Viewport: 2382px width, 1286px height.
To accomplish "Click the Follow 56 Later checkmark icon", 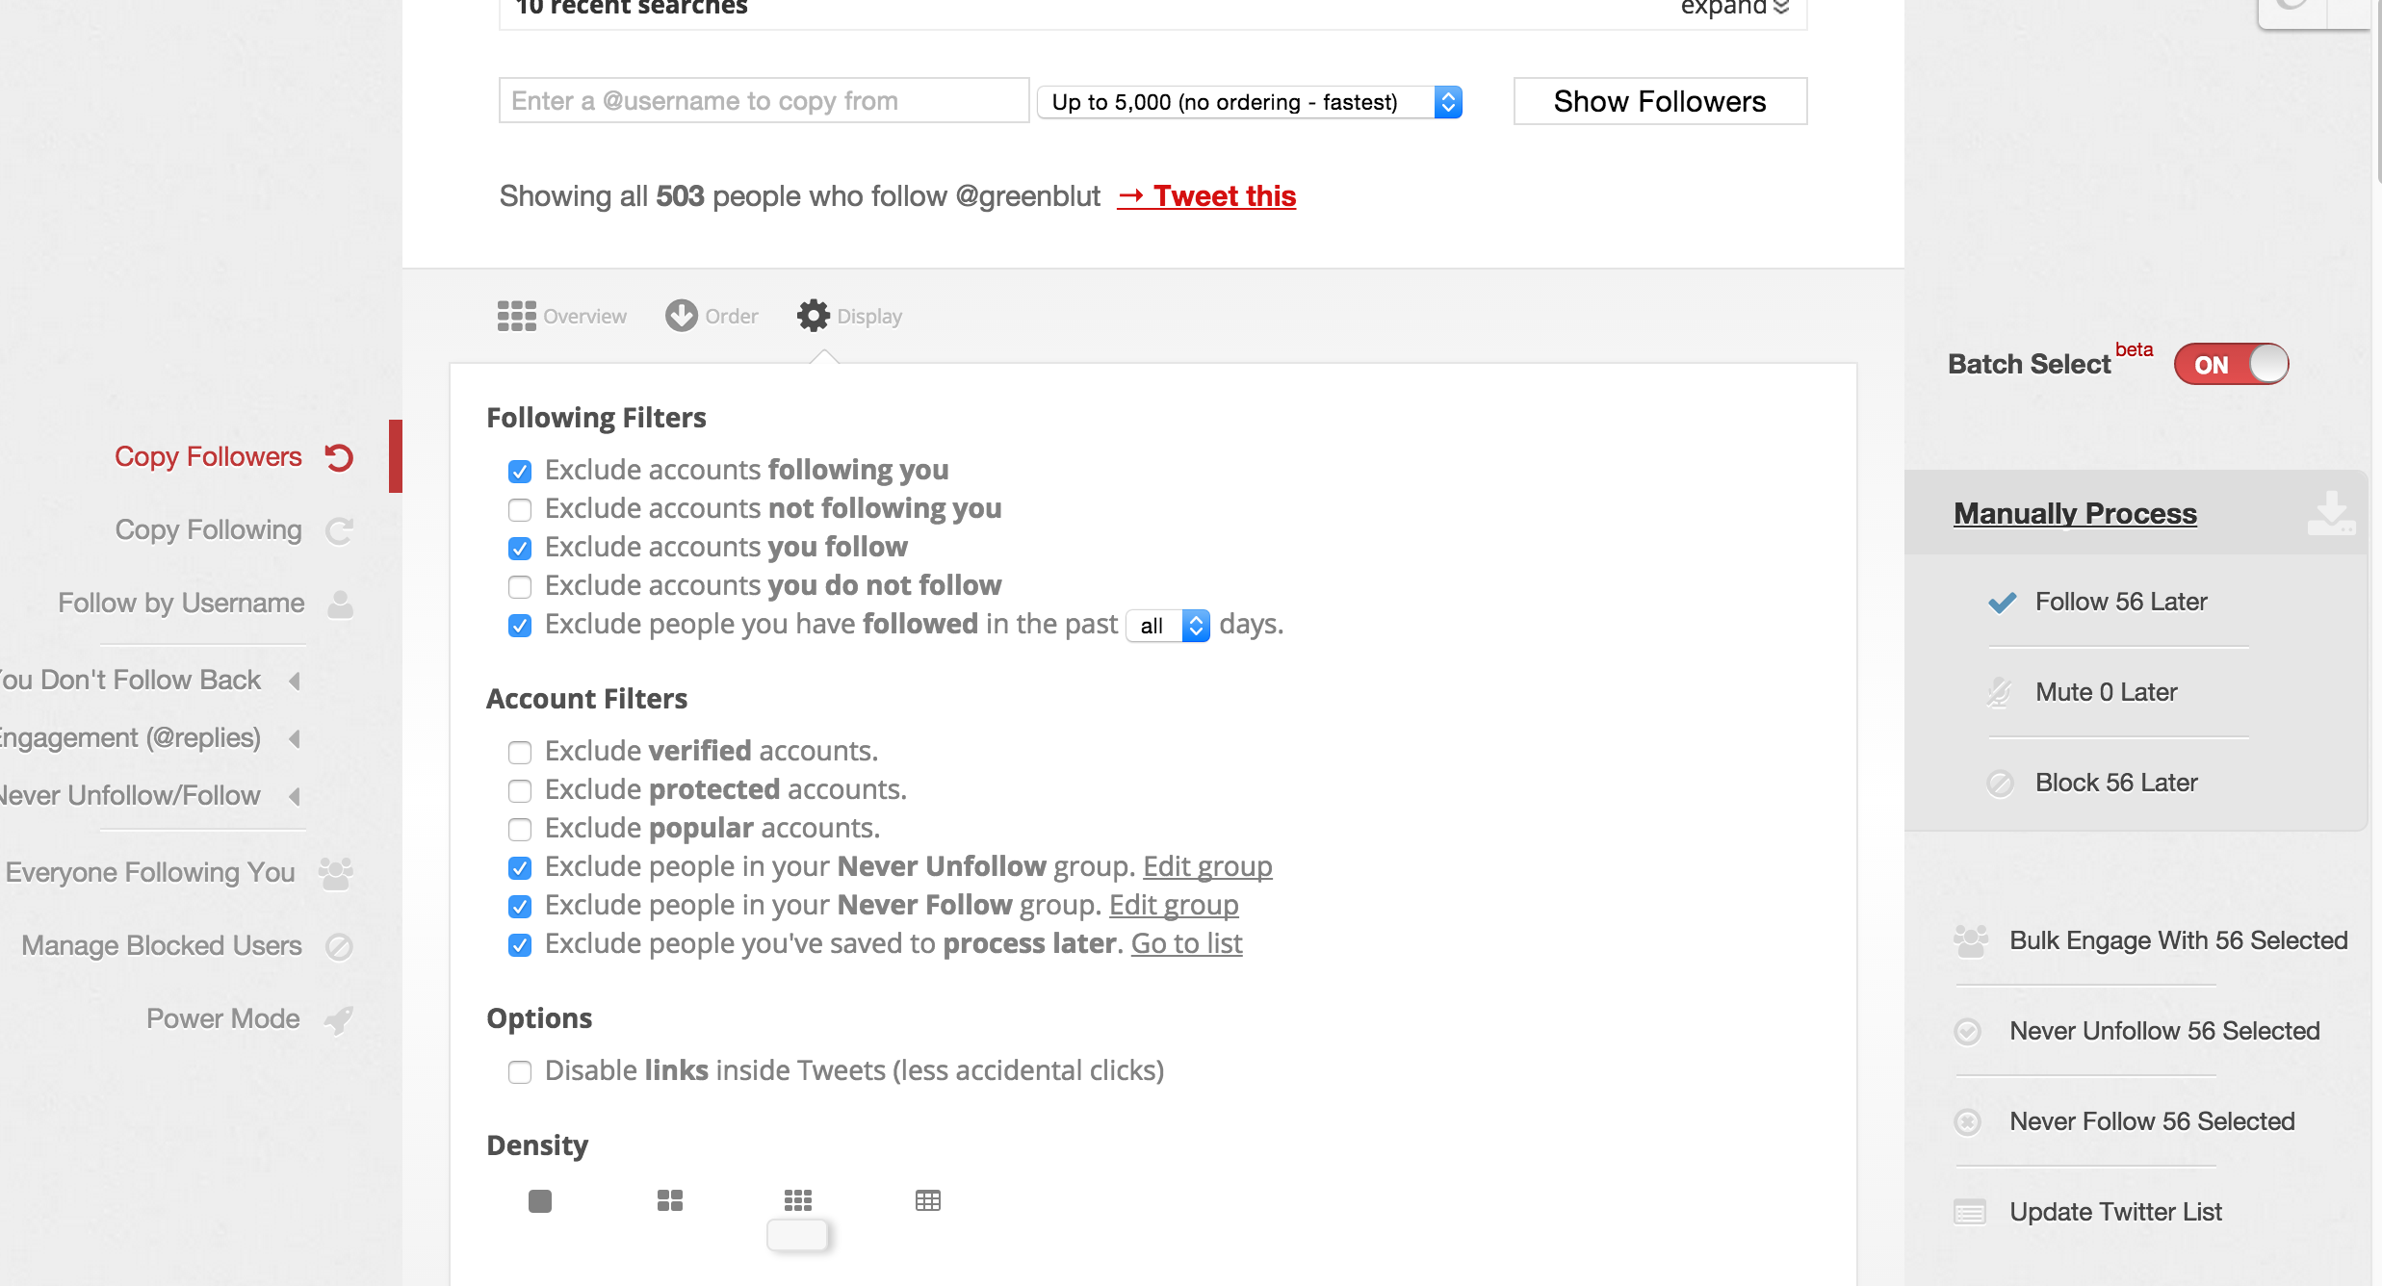I will (2003, 603).
